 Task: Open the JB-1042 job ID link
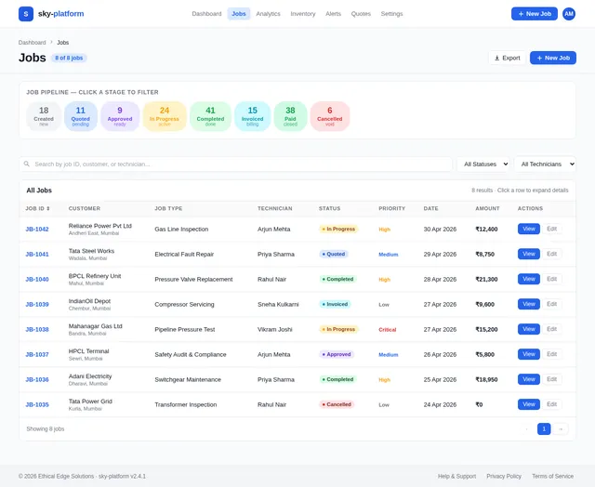pyautogui.click(x=37, y=229)
